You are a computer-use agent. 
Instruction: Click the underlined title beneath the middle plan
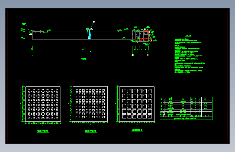(x=91, y=131)
